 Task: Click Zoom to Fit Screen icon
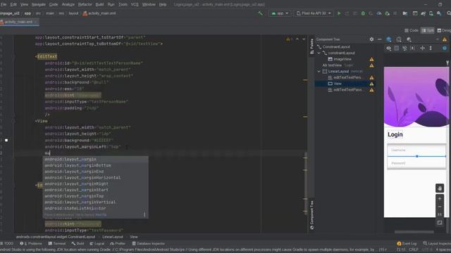(x=440, y=223)
